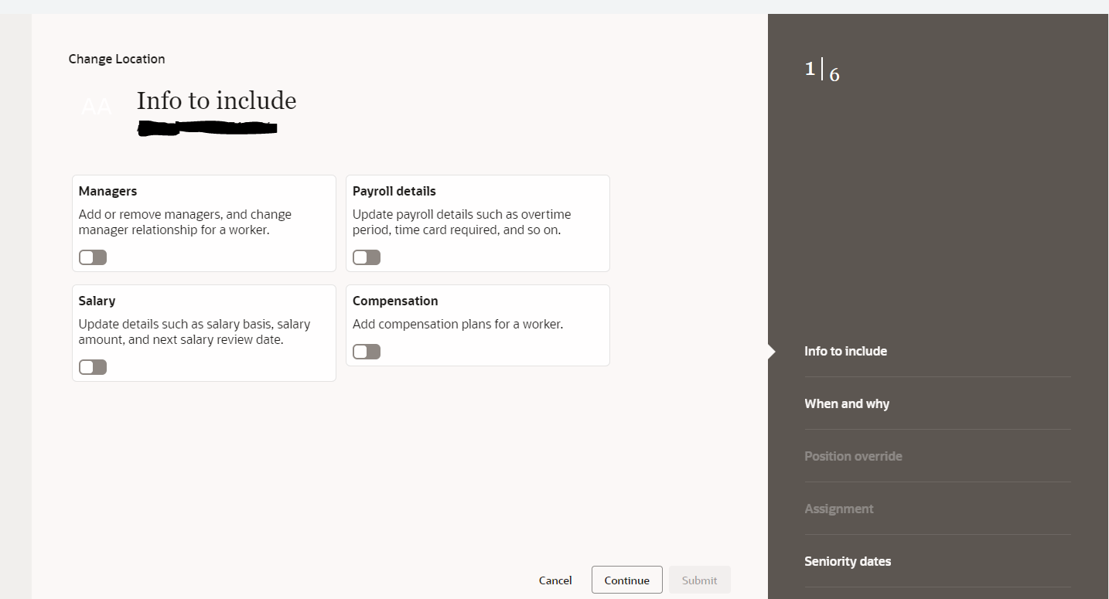Open the Seniority dates step
This screenshot has height=599, width=1109.
848,561
